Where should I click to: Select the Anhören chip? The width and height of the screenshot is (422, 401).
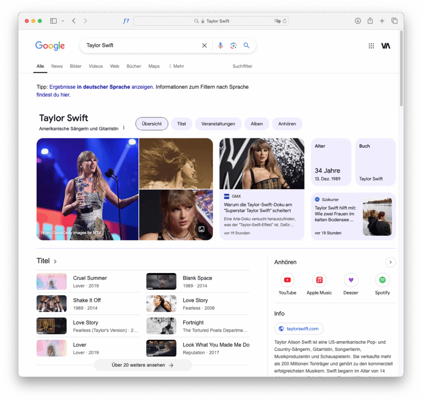click(287, 124)
